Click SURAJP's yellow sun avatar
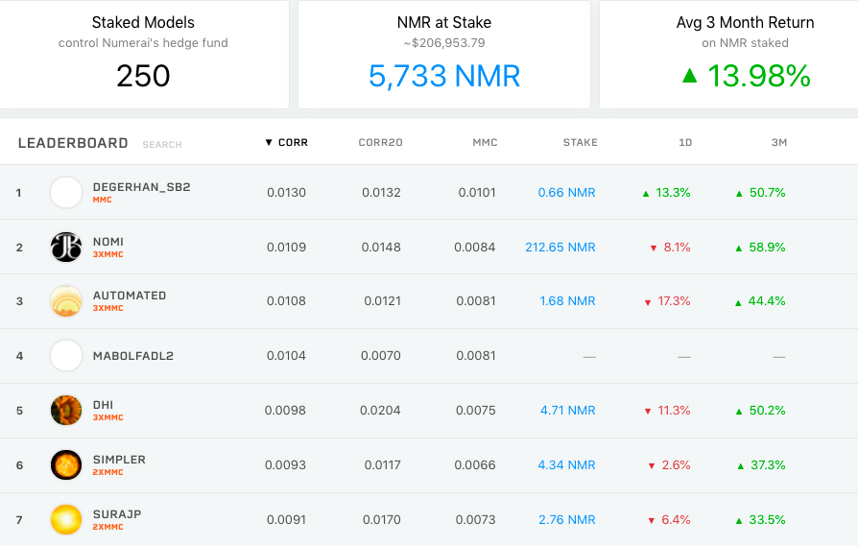 (66, 520)
